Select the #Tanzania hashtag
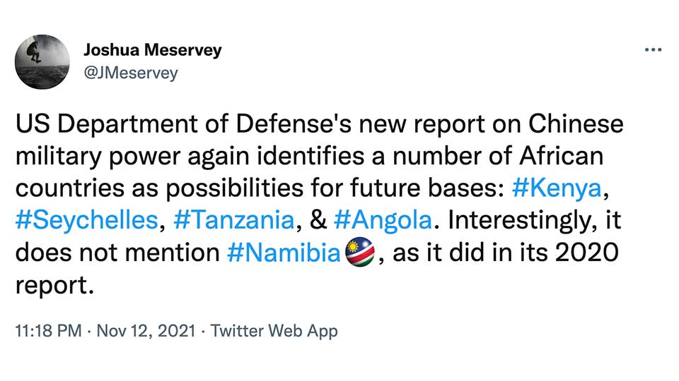This screenshot has width=679, height=381. tap(233, 221)
